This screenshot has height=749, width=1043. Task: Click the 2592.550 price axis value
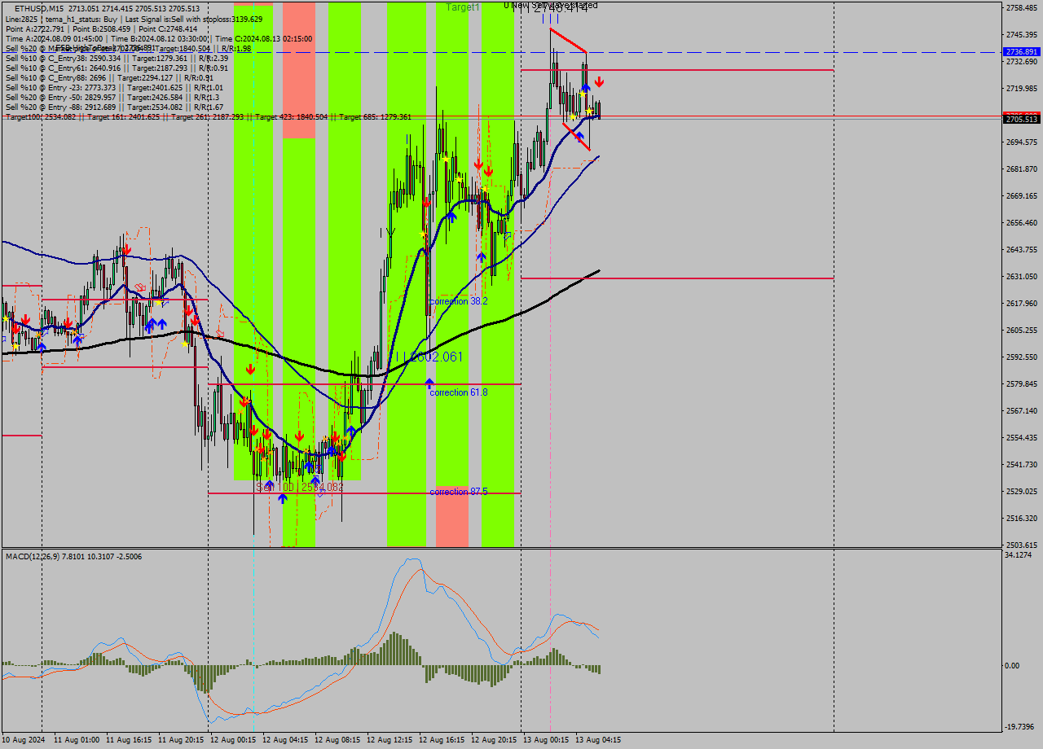point(1022,357)
